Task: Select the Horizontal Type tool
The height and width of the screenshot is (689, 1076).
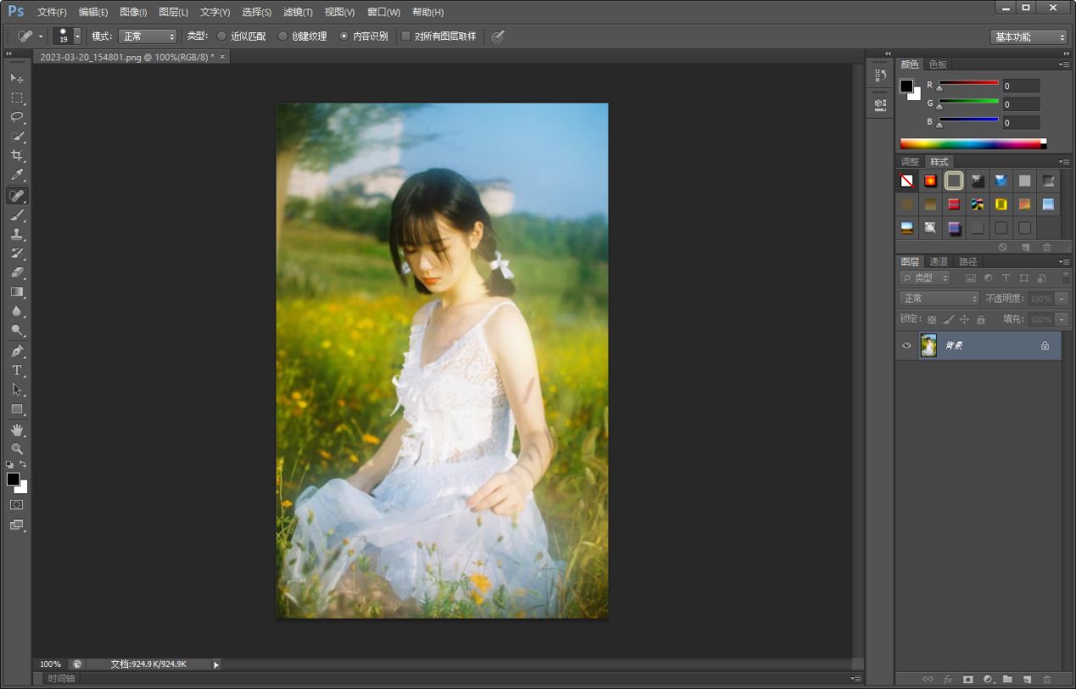Action: click(x=16, y=370)
